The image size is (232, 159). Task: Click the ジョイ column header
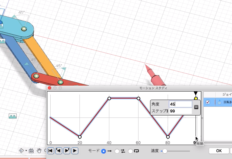227,94
